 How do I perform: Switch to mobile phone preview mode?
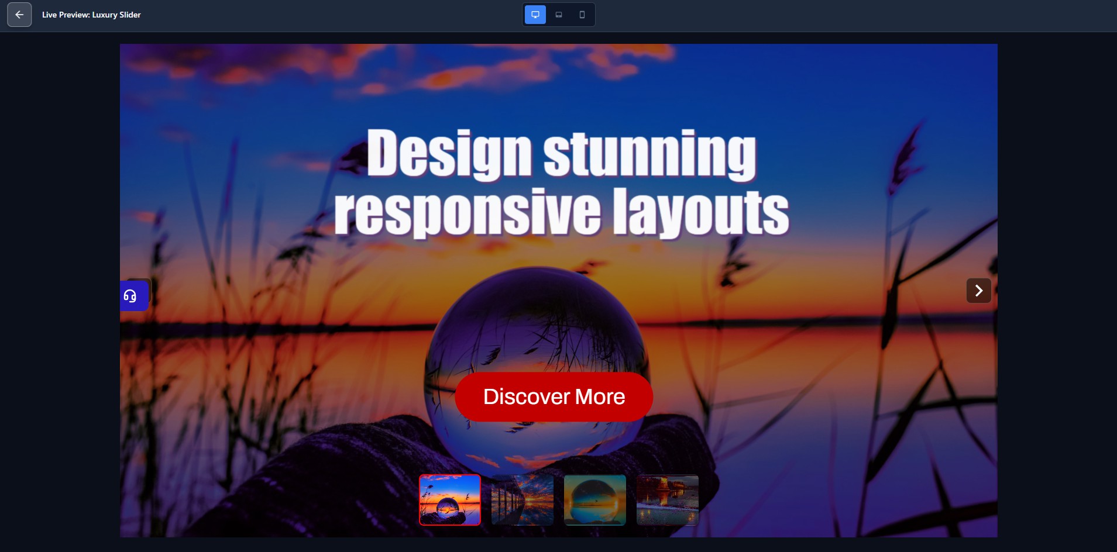pos(582,15)
